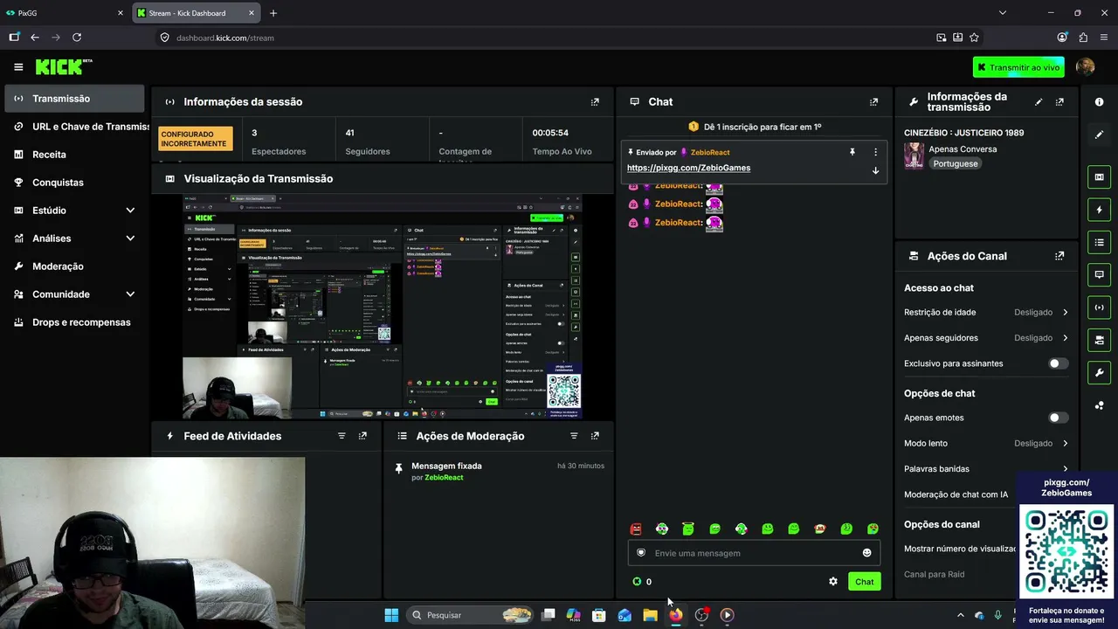Toggle the stream preview widget in right rail
Image resolution: width=1118 pixels, height=629 pixels.
pyautogui.click(x=1099, y=177)
